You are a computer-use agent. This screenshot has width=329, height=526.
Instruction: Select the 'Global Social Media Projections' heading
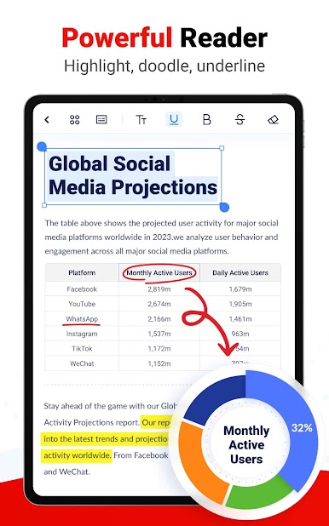coord(133,175)
